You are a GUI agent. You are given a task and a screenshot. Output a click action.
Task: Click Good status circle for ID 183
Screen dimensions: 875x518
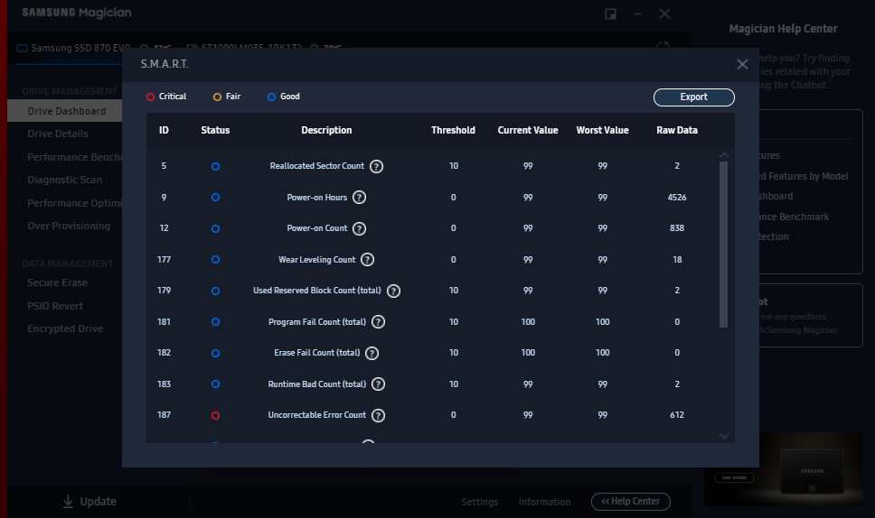click(x=215, y=384)
